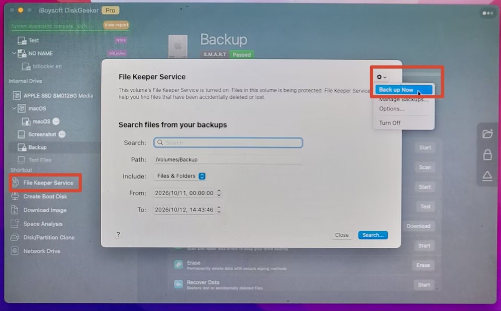This screenshot has height=311, width=501.
Task: Click the Backup disk thumbnail in header
Action: click(178, 46)
